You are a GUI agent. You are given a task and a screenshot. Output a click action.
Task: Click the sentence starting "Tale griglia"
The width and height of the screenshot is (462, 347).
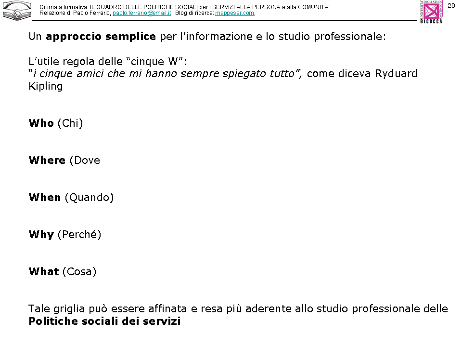point(238,309)
